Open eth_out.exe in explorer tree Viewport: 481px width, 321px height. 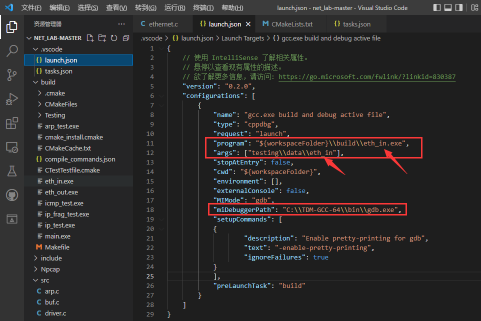click(x=78, y=192)
